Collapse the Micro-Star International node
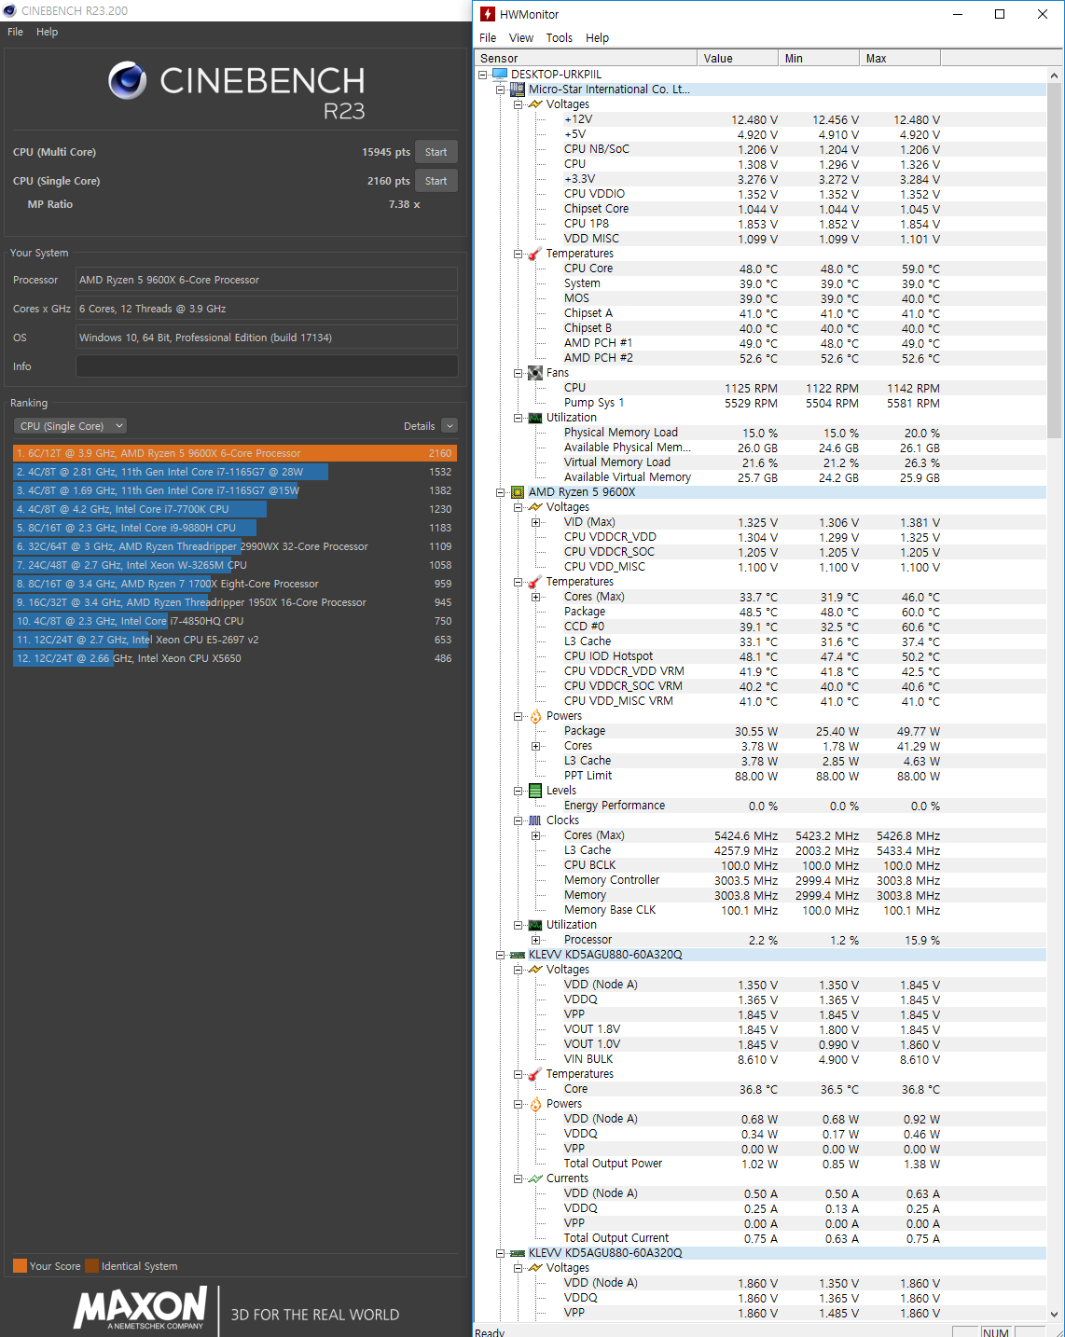 (x=501, y=90)
